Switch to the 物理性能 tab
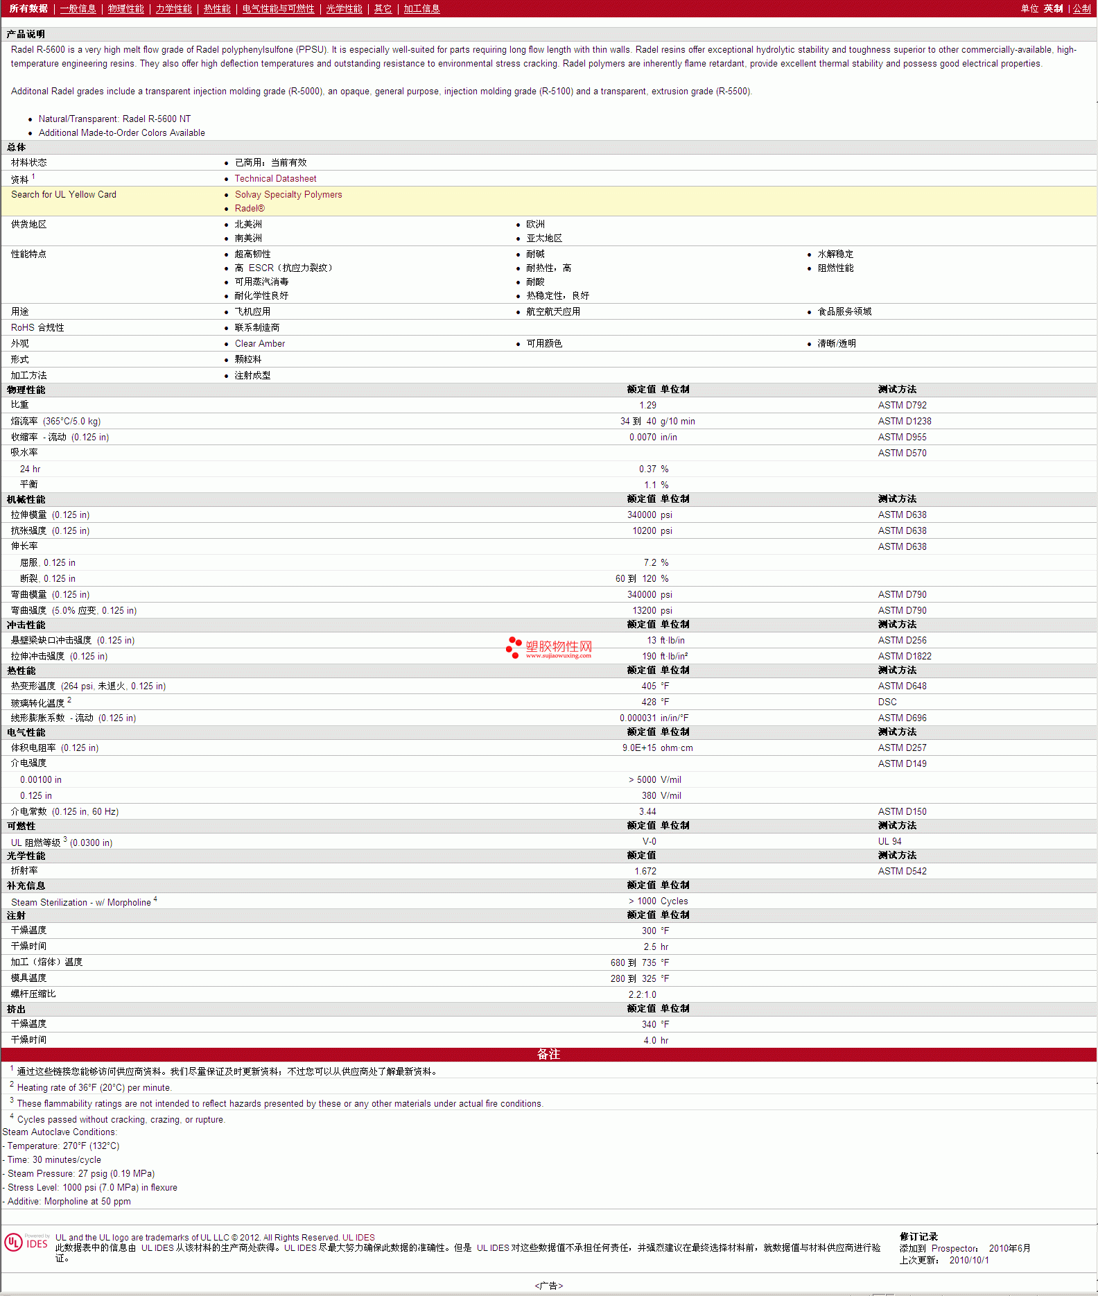1098x1296 pixels. pos(126,8)
